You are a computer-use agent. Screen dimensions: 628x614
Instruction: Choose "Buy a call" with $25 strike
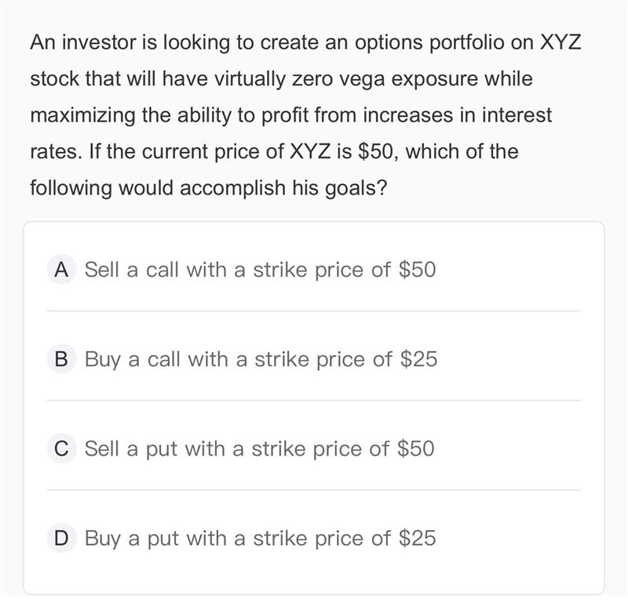click(x=259, y=359)
